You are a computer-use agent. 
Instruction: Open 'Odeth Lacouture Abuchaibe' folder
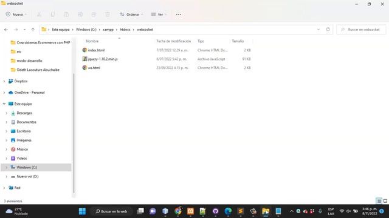35,70
